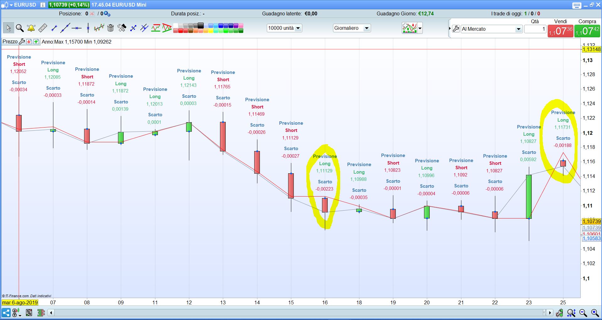Click the info icon next to EURUSD

point(43,5)
